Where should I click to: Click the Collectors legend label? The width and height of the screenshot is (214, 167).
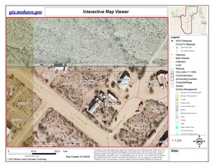coord(181,62)
